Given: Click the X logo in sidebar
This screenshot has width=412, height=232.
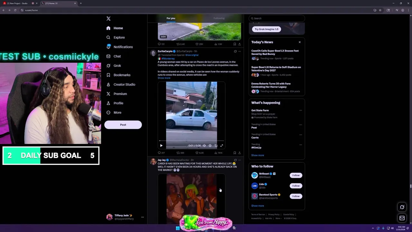Looking at the screenshot, I should [x=108, y=19].
